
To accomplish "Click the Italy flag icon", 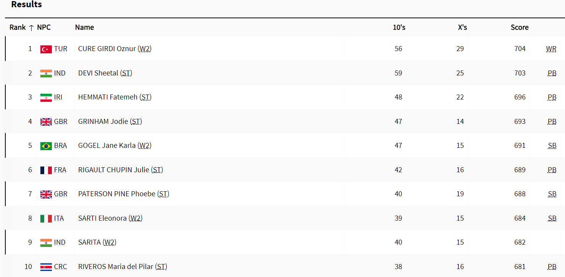I will pyautogui.click(x=46, y=219).
